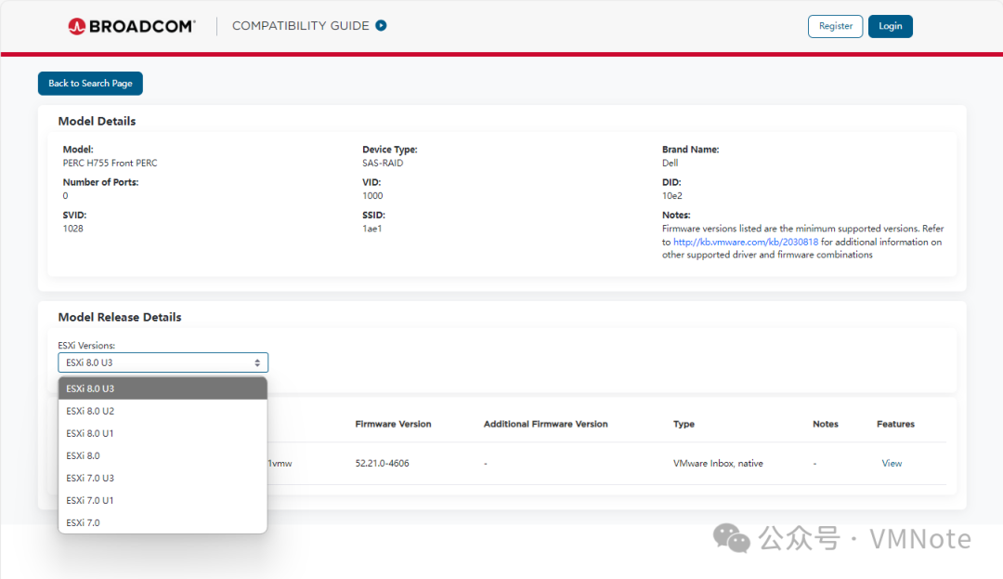Click the SAS-RAID device type value
This screenshot has width=1003, height=579.
click(x=383, y=164)
